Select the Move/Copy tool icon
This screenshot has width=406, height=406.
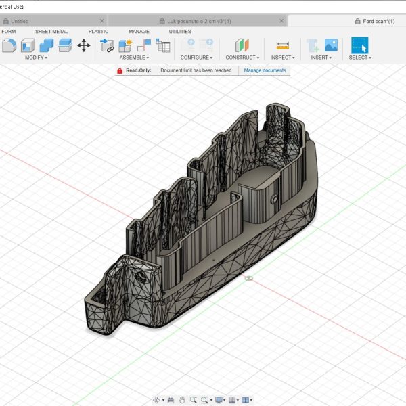point(84,45)
